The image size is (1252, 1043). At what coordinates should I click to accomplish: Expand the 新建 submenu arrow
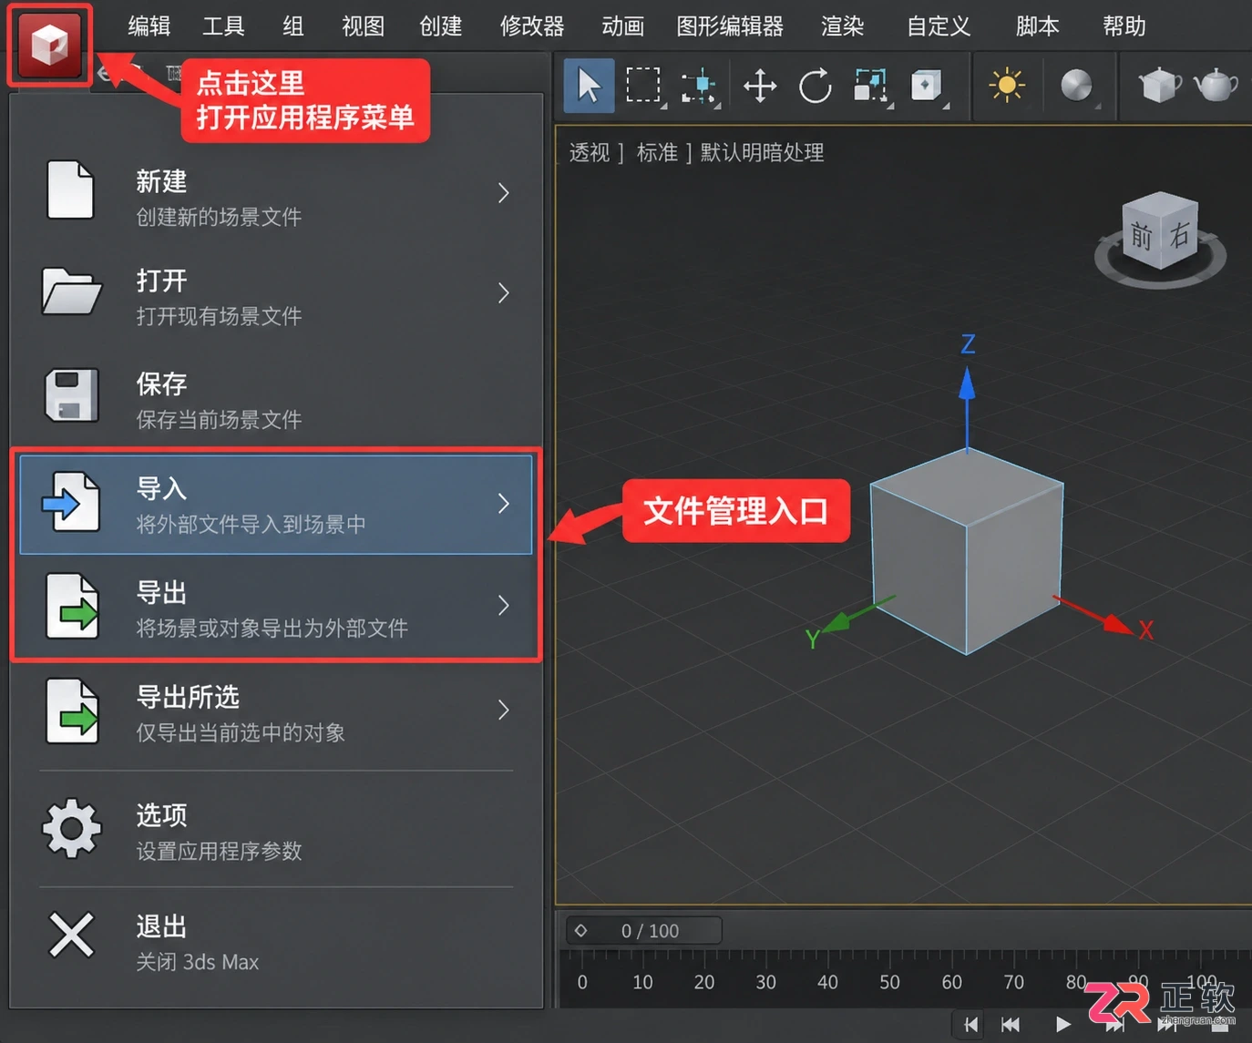504,193
